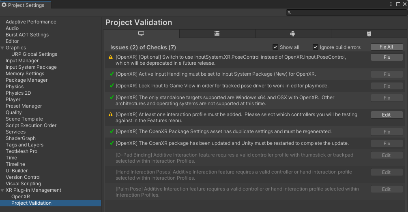Open URP Global Settings
The image size is (408, 212).
click(x=34, y=54)
